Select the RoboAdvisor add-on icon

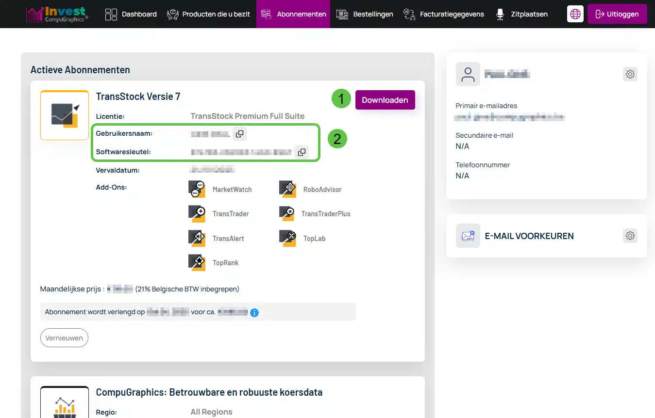click(x=287, y=189)
